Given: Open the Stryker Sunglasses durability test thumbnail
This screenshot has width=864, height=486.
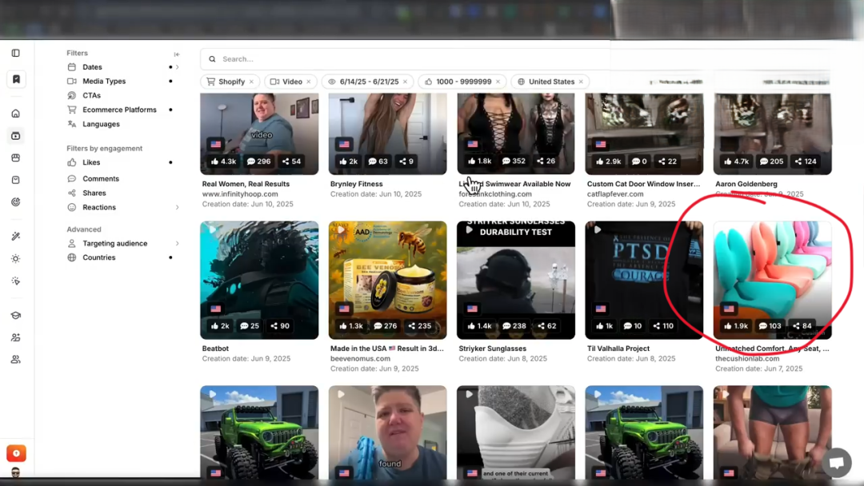Looking at the screenshot, I should click(516, 280).
